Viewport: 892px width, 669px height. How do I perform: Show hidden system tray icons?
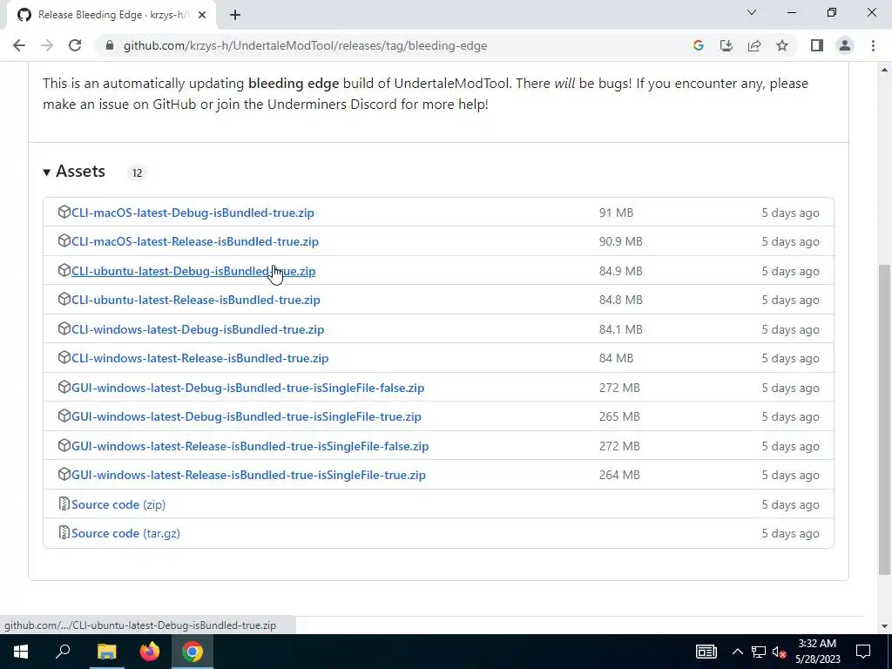[737, 652]
